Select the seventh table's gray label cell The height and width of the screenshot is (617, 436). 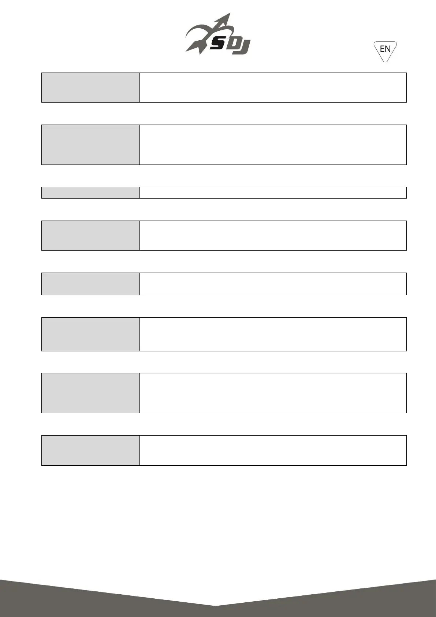[x=90, y=393]
